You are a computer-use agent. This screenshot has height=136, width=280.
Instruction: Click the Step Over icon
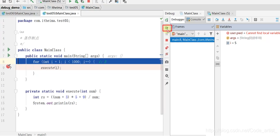pyautogui.click(x=217, y=20)
